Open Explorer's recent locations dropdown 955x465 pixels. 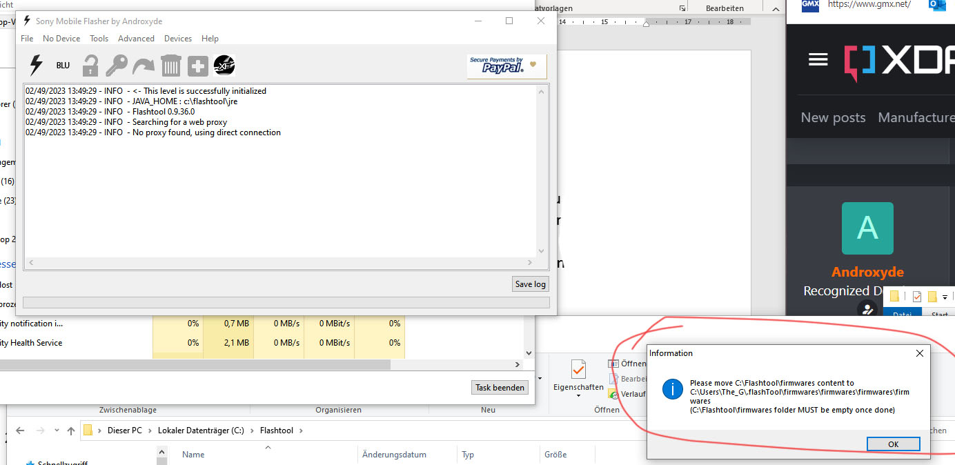(x=56, y=431)
